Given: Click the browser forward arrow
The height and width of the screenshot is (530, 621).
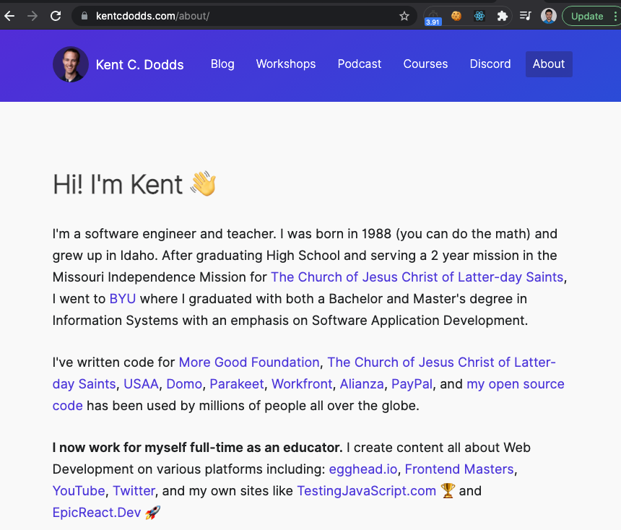Looking at the screenshot, I should click(32, 16).
